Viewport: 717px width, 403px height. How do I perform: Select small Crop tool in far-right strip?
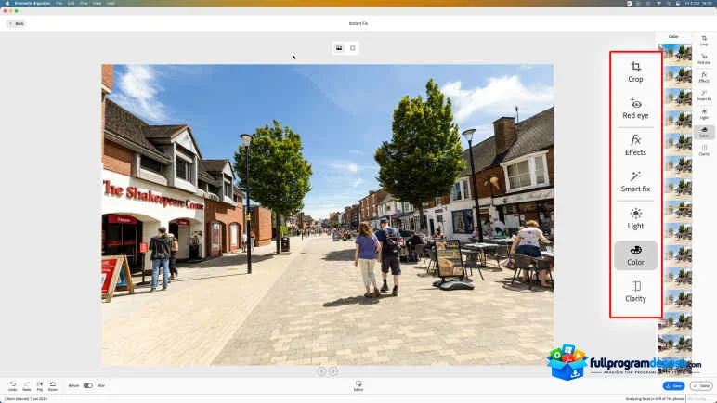(704, 41)
